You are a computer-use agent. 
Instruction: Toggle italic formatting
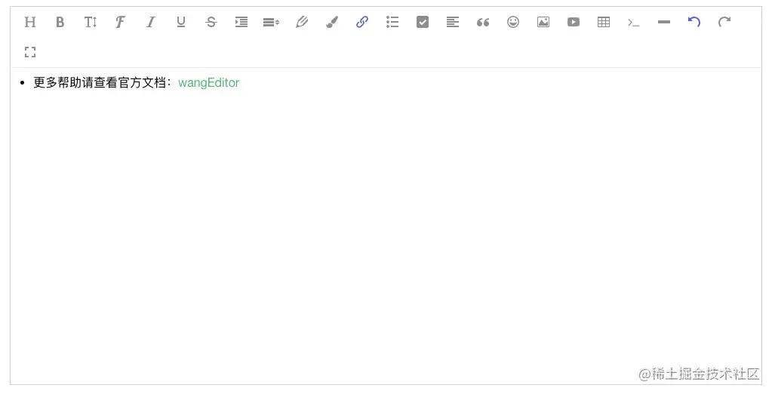[x=151, y=22]
